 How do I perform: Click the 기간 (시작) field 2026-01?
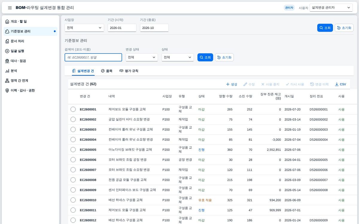[122, 28]
